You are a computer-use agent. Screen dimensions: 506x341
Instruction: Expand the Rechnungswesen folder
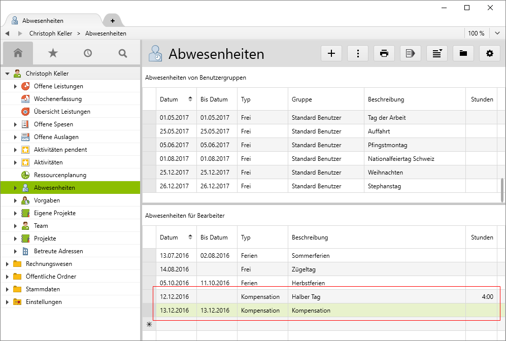coord(7,264)
